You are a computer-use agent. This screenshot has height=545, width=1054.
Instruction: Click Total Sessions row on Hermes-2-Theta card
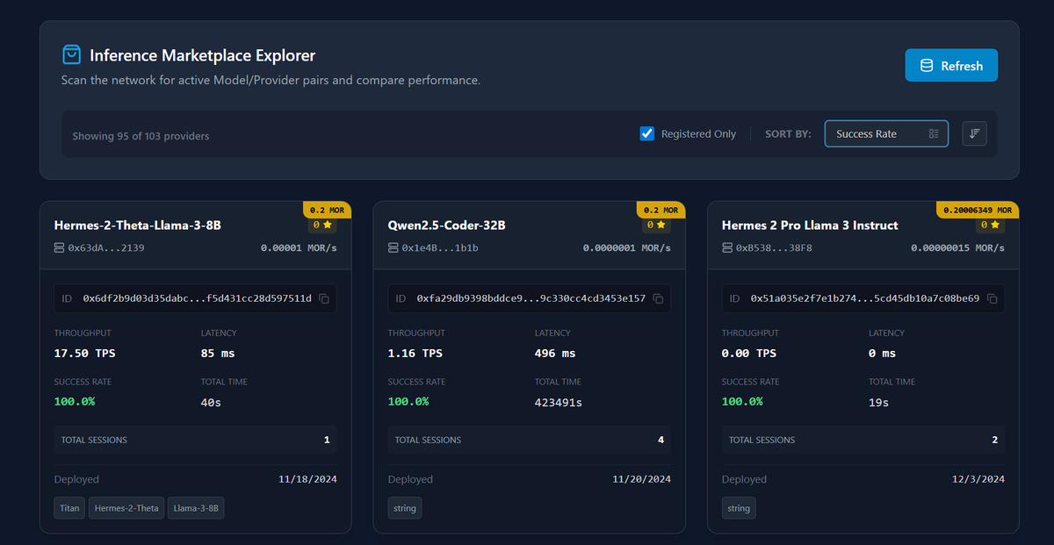pos(195,440)
